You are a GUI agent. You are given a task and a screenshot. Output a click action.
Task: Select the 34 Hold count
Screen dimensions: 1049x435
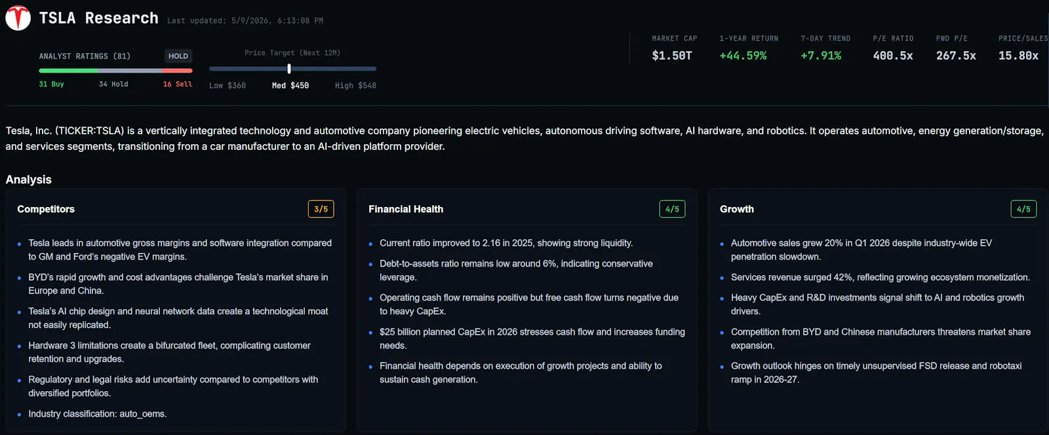point(113,85)
